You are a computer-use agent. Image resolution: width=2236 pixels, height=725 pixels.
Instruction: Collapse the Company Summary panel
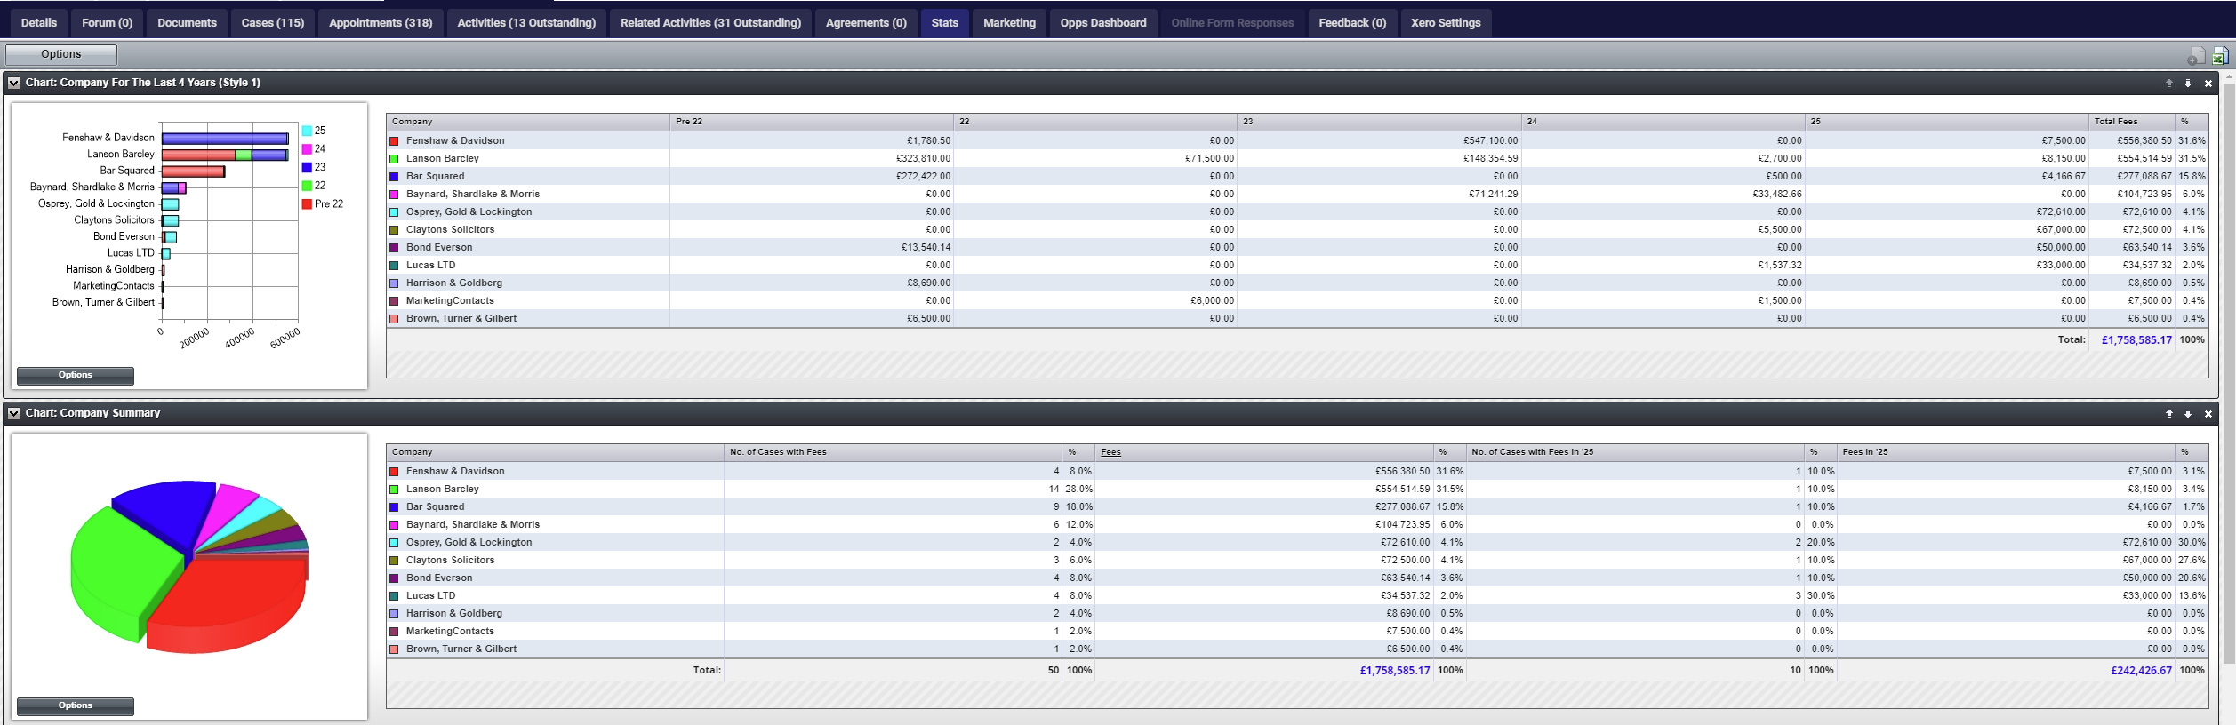click(x=14, y=413)
